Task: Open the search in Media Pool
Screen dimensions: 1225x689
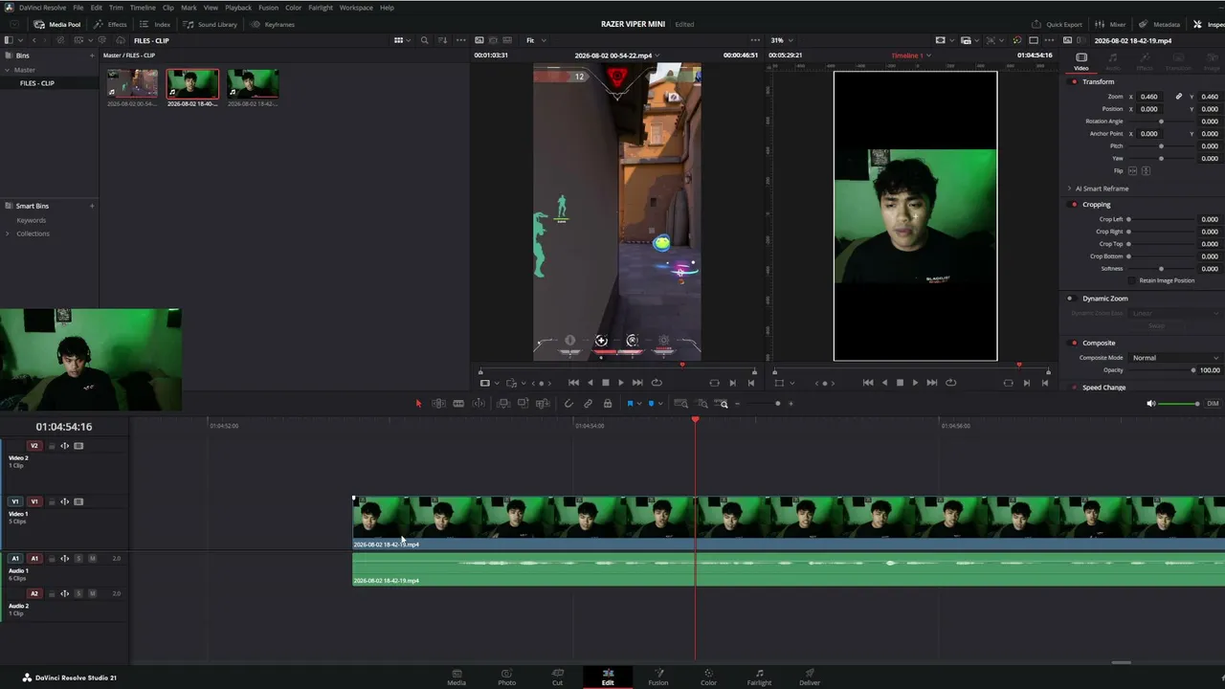Action: pos(424,40)
